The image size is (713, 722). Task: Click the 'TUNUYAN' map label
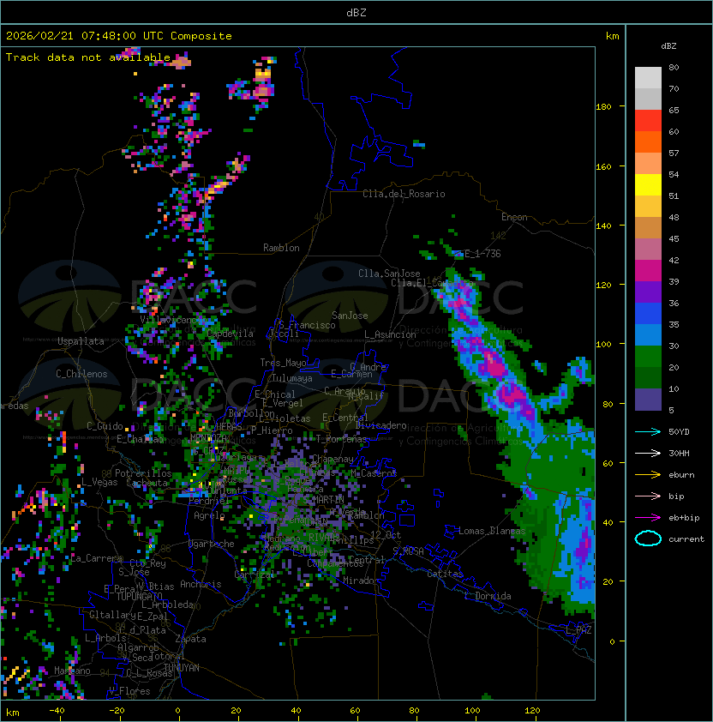pyautogui.click(x=182, y=668)
